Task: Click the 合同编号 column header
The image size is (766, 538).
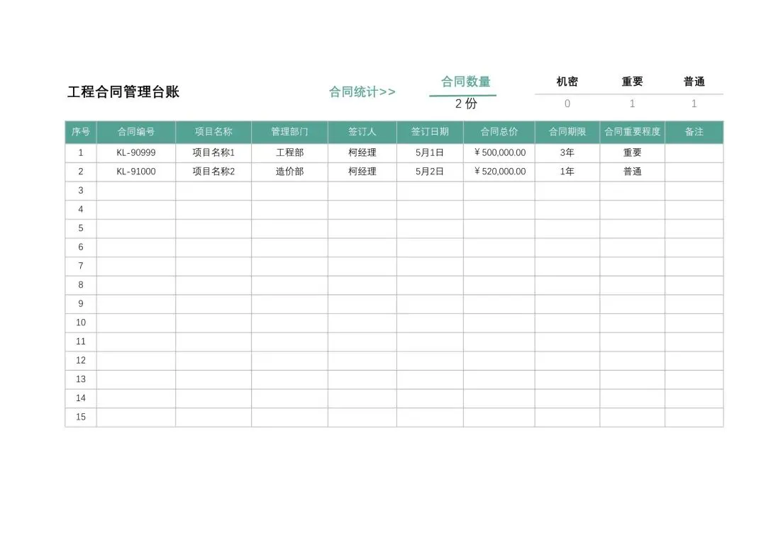Action: point(135,132)
